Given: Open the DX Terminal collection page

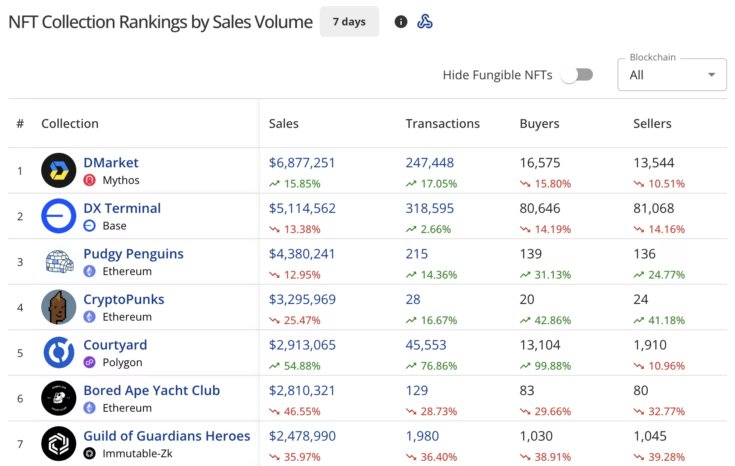Looking at the screenshot, I should tap(122, 208).
